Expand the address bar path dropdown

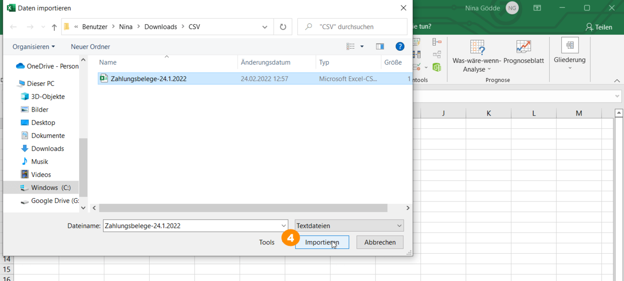coord(265,27)
